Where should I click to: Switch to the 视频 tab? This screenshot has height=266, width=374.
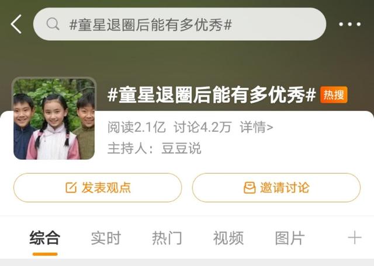pos(228,237)
